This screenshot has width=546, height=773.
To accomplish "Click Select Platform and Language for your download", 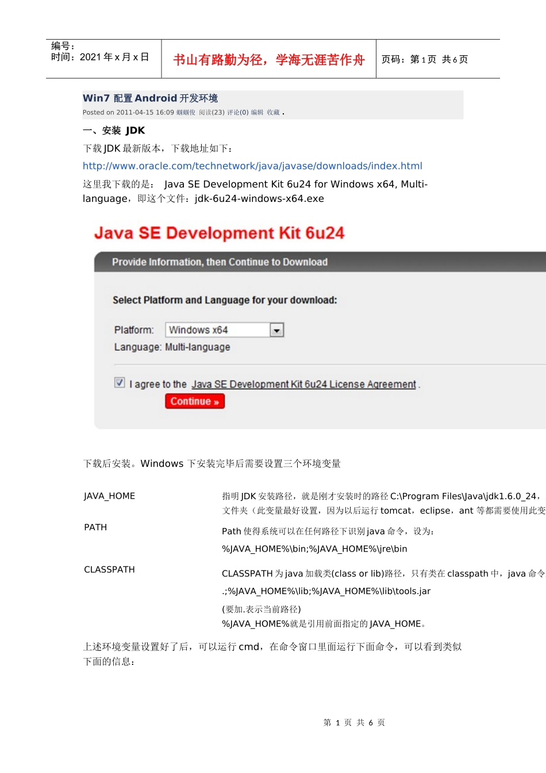I will [225, 300].
